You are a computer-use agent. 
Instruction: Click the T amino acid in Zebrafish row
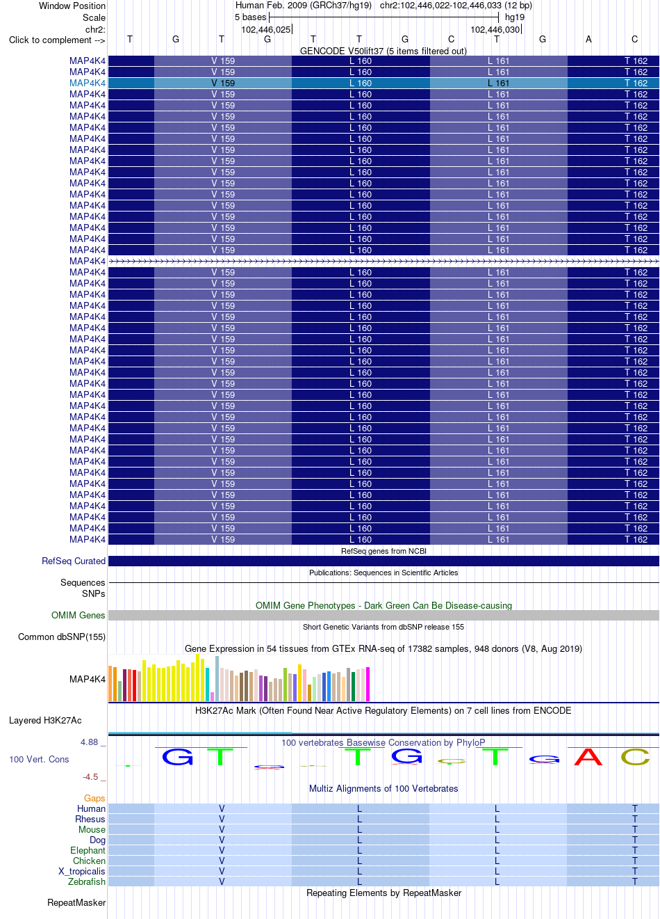click(x=634, y=881)
